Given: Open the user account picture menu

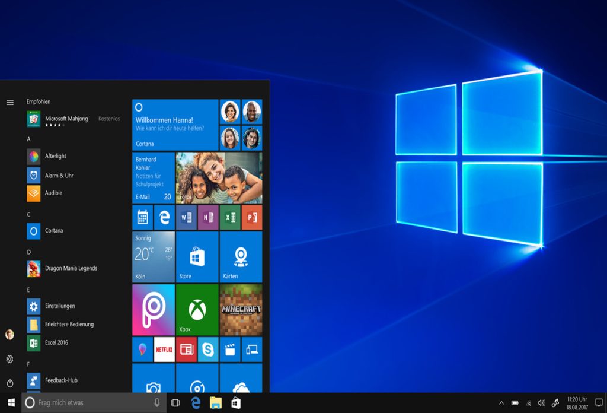Looking at the screenshot, I should coord(10,334).
